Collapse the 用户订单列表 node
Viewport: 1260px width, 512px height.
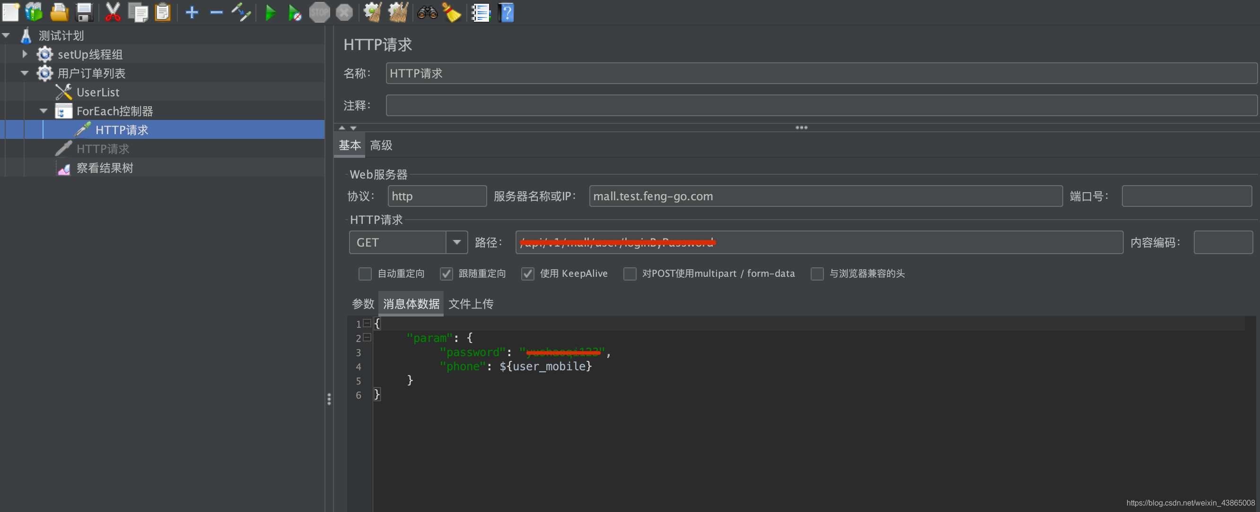pos(25,73)
